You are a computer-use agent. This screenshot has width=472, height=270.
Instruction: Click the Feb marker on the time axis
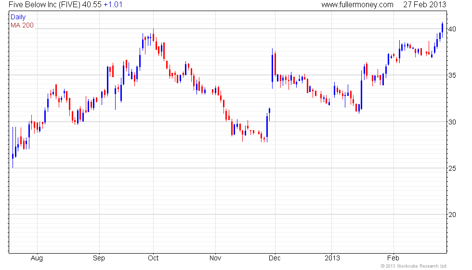tap(393, 258)
